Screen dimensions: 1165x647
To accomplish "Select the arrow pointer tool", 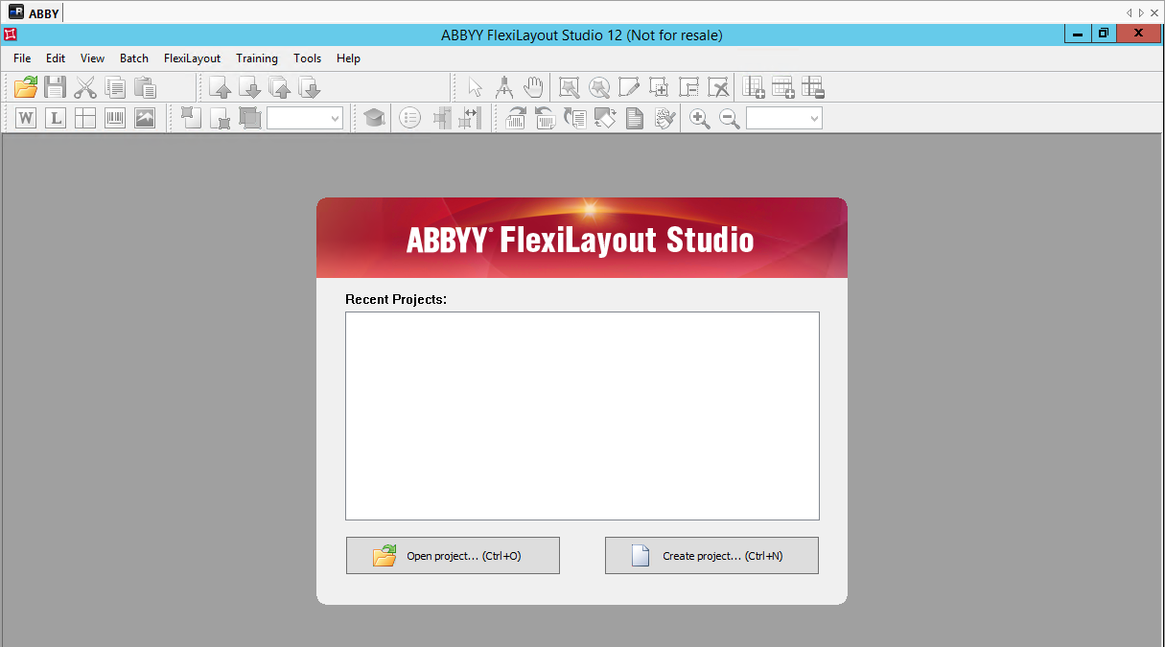I will point(476,88).
